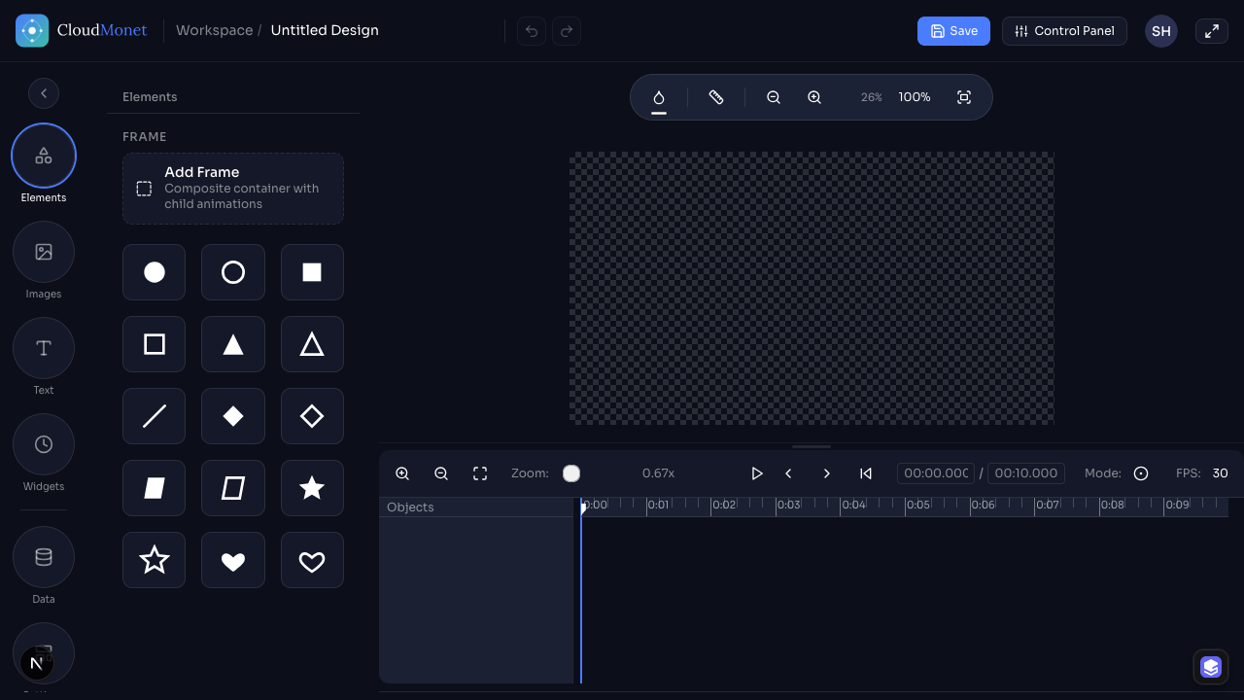This screenshot has height=700, width=1244.
Task: Click the Untitled Design title
Action: point(325,30)
